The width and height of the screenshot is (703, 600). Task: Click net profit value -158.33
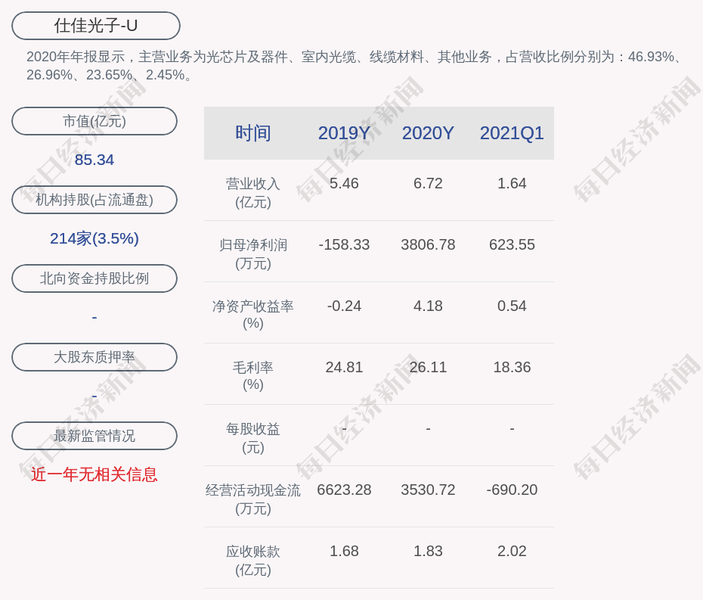(344, 244)
